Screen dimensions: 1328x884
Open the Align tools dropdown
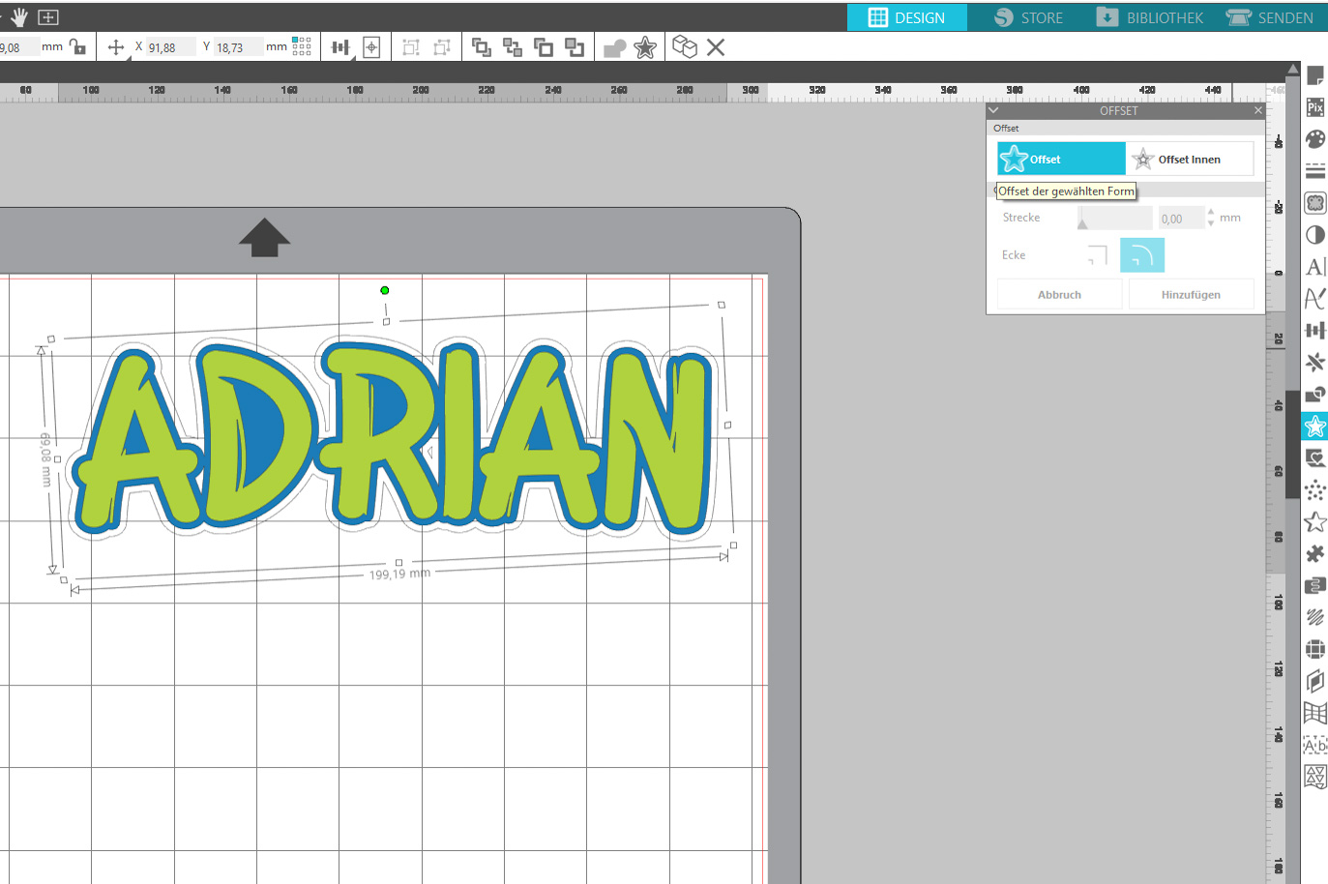[x=340, y=47]
